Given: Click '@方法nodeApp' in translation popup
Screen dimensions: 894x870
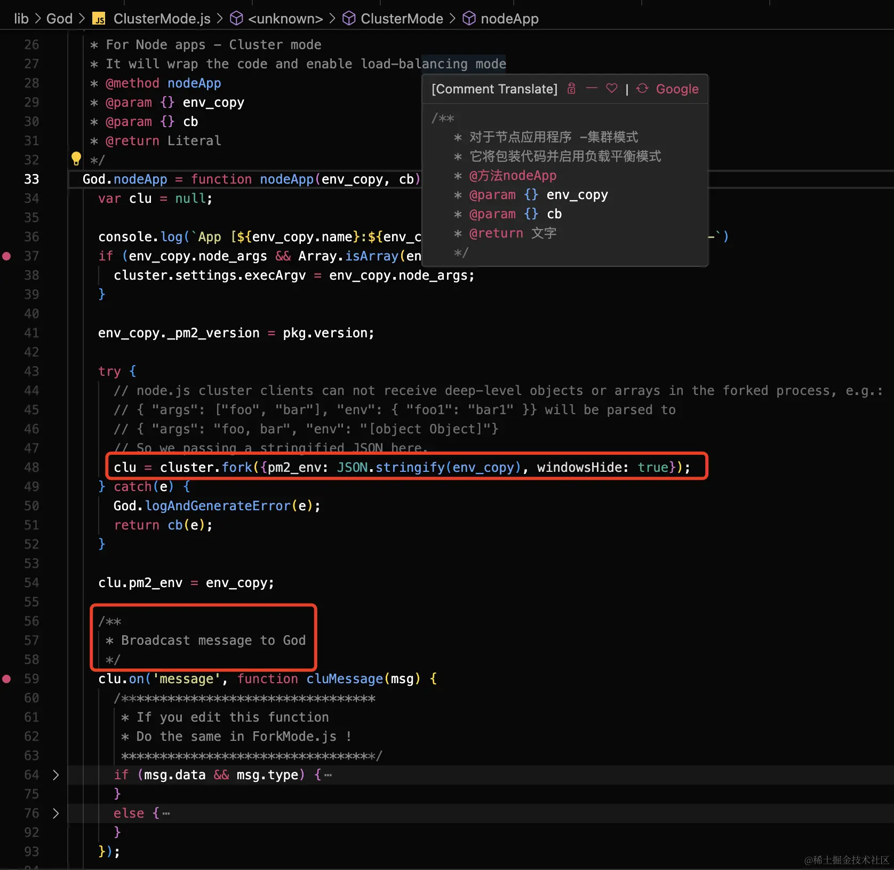Looking at the screenshot, I should pos(513,176).
